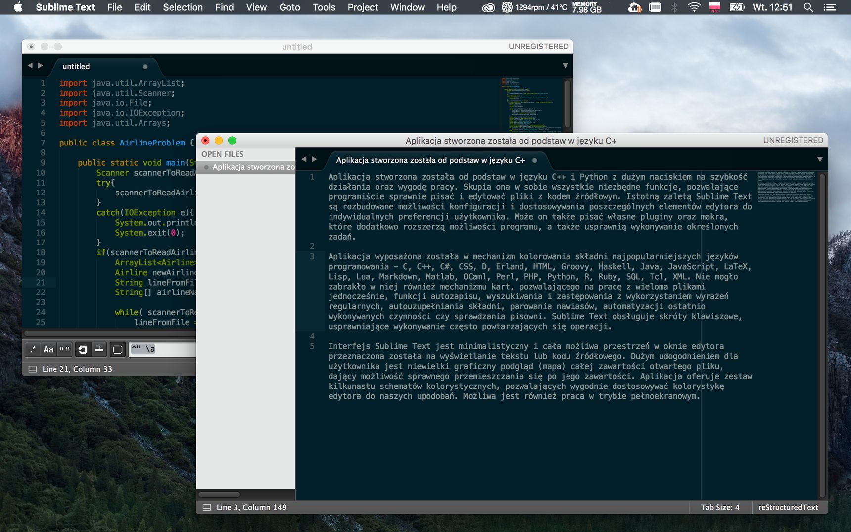Screen dimensions: 851x532
Task: Click vertical scrollbar of untitled window editor
Action: click(568, 104)
